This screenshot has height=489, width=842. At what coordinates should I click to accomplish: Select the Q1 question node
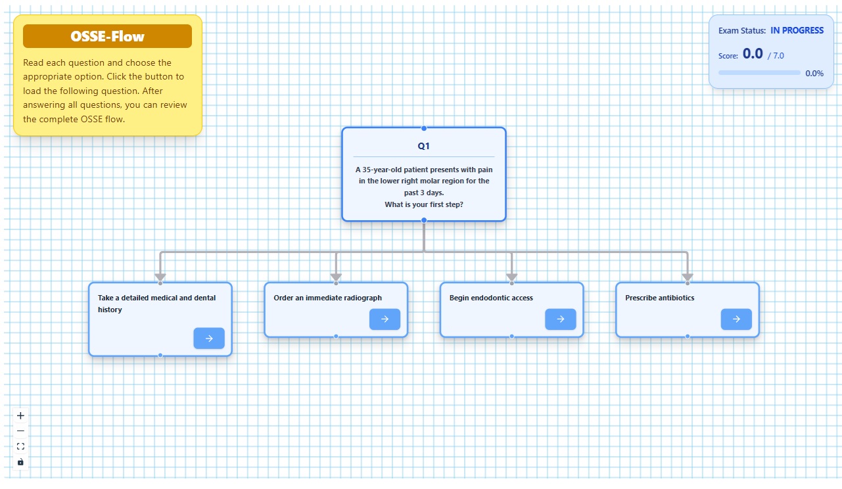(x=424, y=174)
